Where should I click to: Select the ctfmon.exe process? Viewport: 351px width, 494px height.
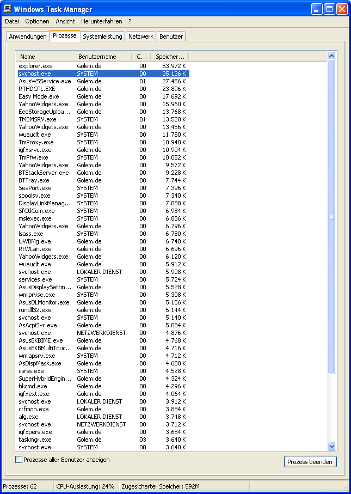[103, 409]
